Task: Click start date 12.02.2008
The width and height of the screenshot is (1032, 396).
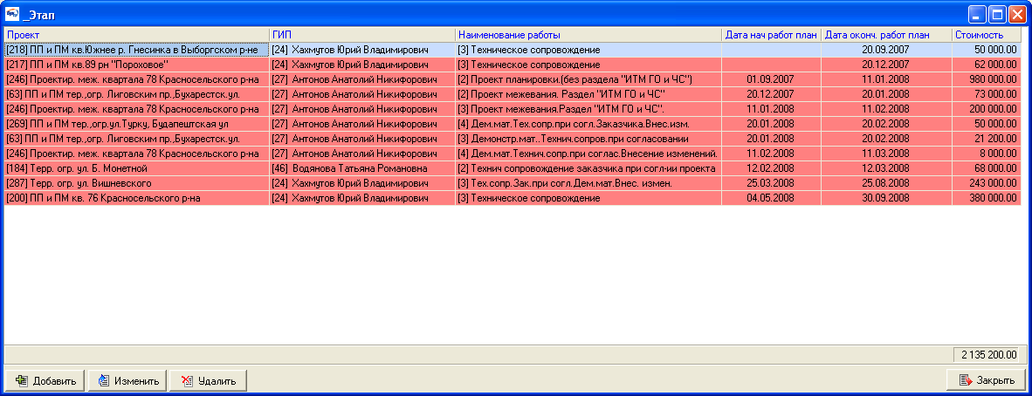Action: [771, 168]
